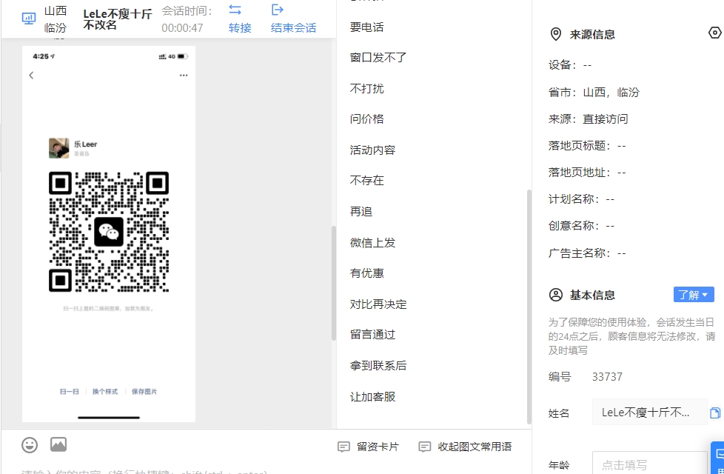Open the emoji picker smiley icon

[30, 445]
